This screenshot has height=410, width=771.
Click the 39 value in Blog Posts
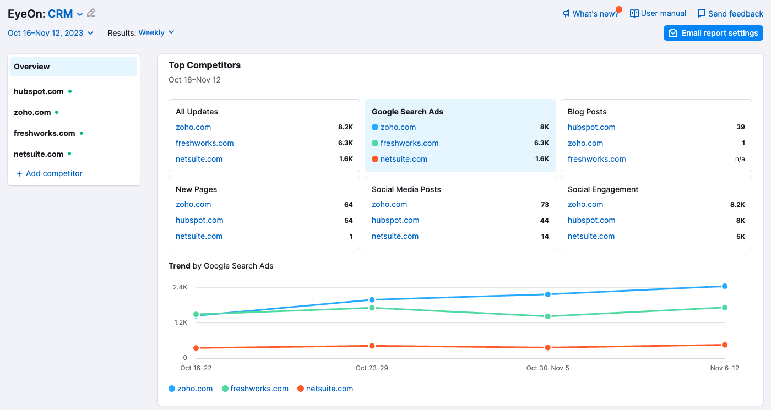[741, 127]
